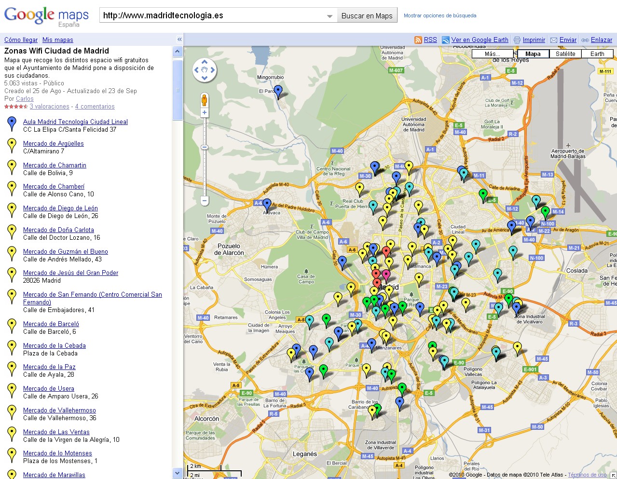Zoom out with the minus button

click(205, 200)
